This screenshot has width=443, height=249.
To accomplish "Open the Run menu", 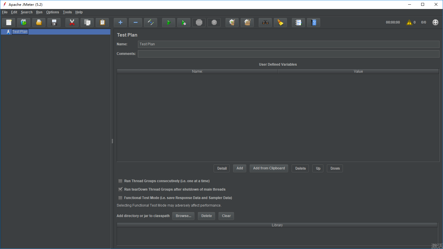I will [x=39, y=12].
